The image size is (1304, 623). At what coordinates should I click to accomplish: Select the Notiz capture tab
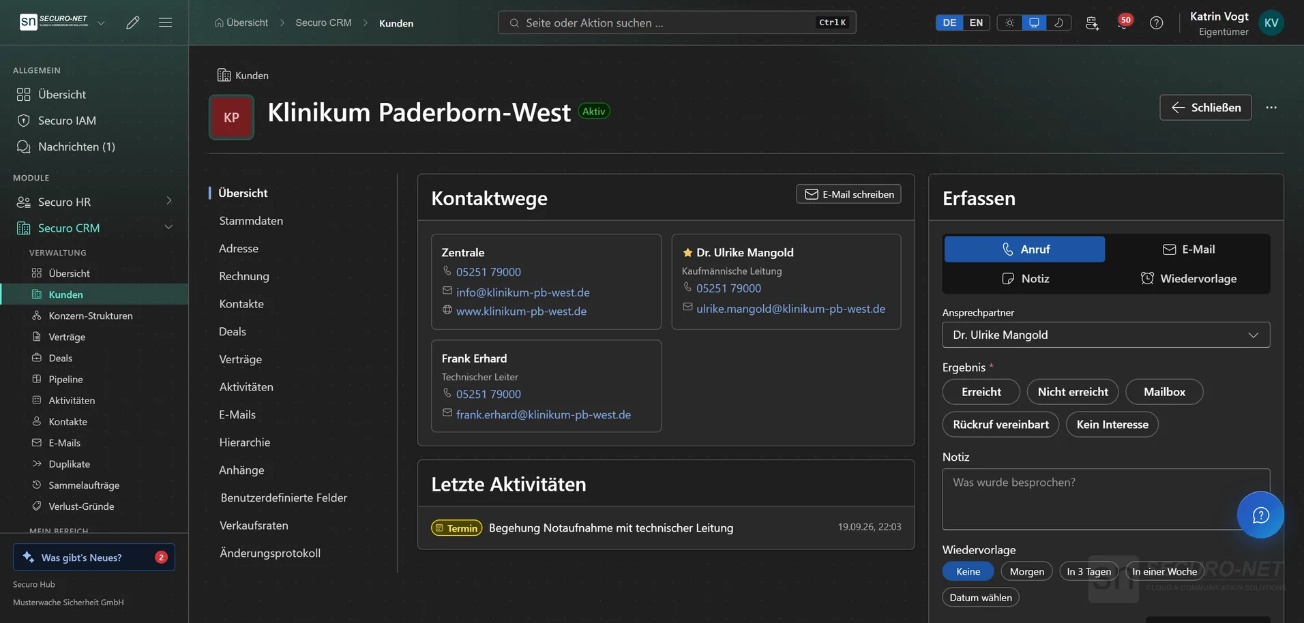point(1024,279)
